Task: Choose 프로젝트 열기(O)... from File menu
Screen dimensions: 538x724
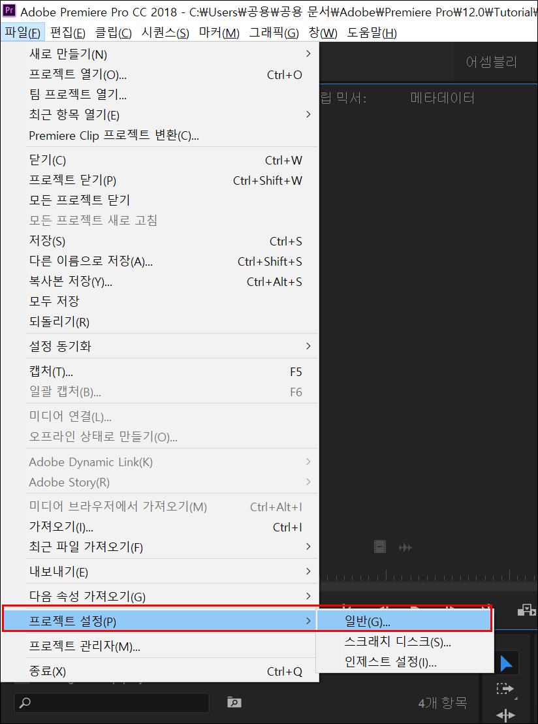Action: click(160, 75)
